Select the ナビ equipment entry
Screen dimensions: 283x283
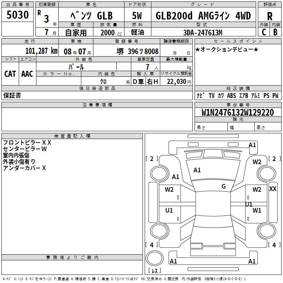coord(201,95)
